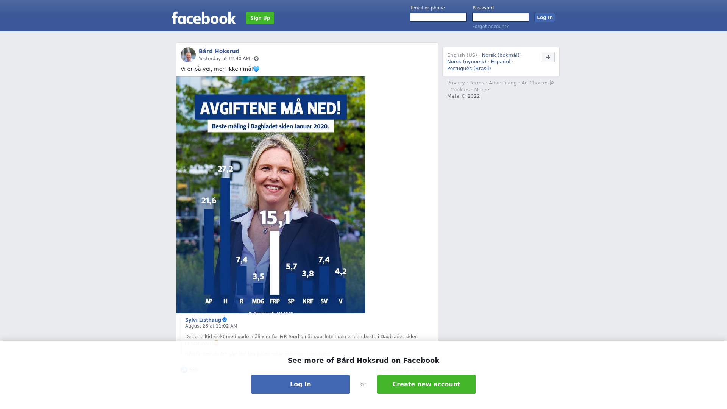Image resolution: width=727 pixels, height=409 pixels.
Task: Click the public globe privacy icon
Action: click(x=256, y=59)
